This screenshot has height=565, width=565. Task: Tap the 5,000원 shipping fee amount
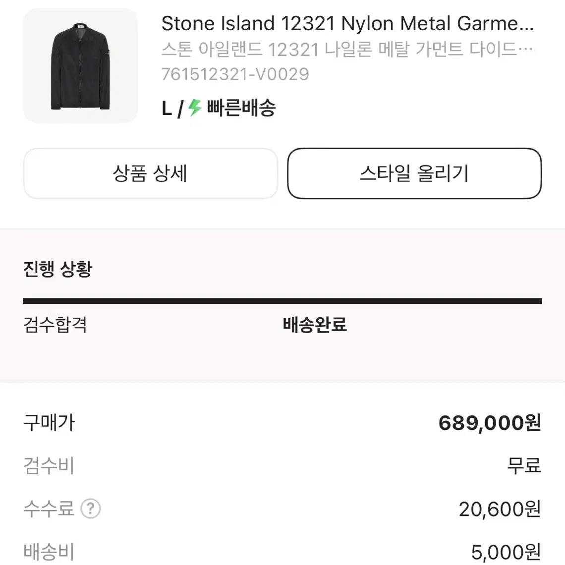[506, 552]
